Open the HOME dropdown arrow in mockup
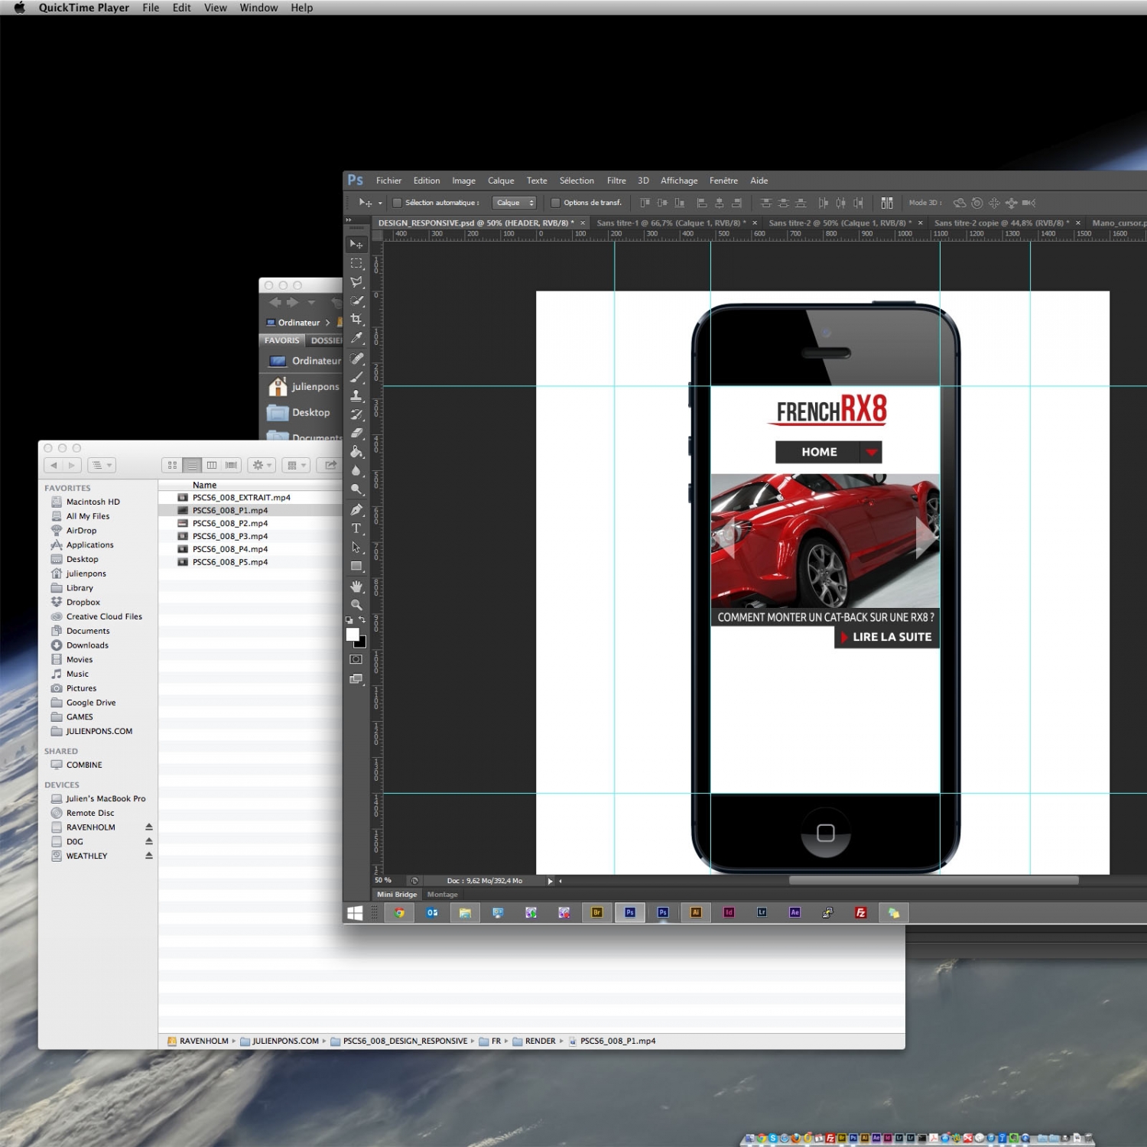 pos(871,452)
